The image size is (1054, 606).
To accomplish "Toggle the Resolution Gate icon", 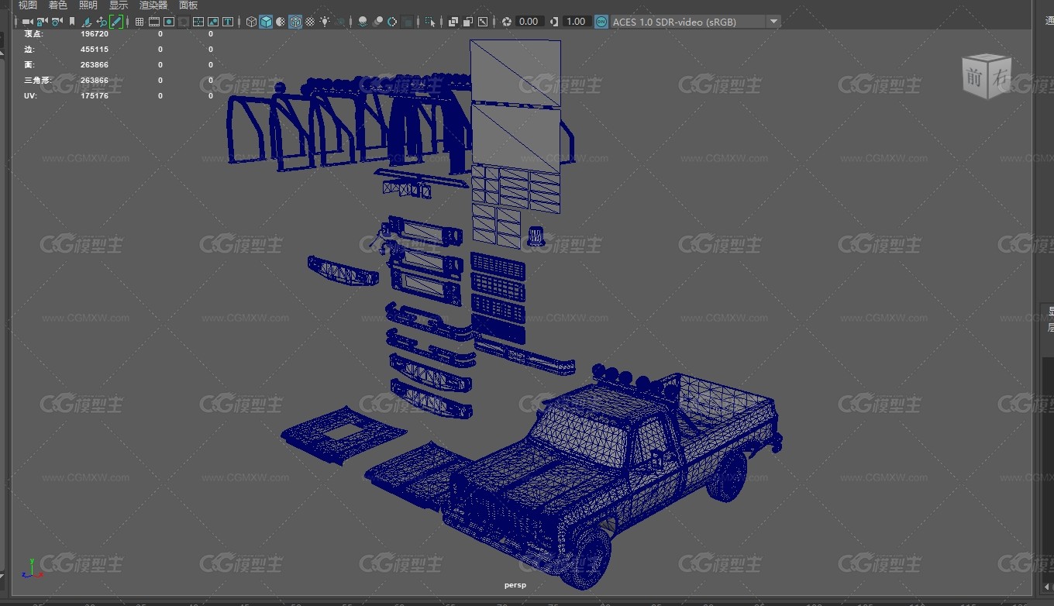I will 169,22.
